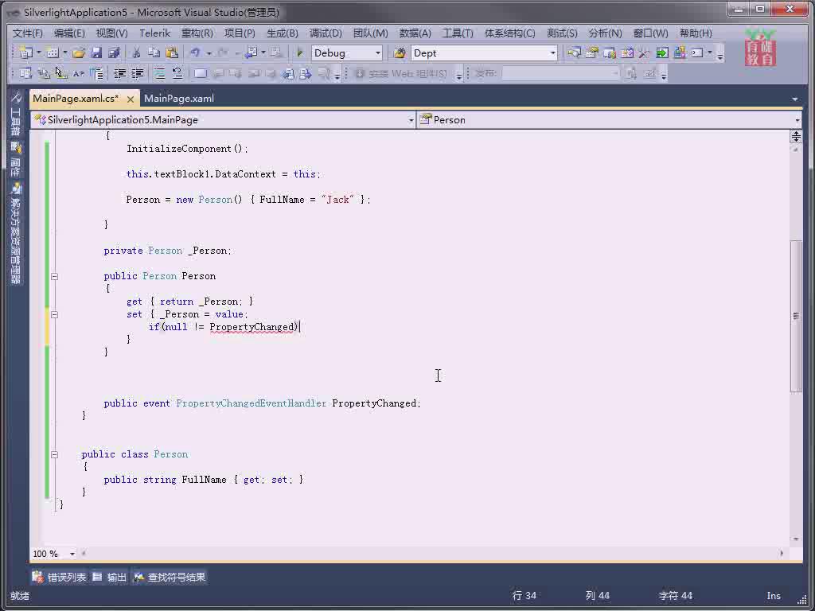Click the horizontal scrollbar right arrow
The height and width of the screenshot is (611, 815).
[782, 554]
